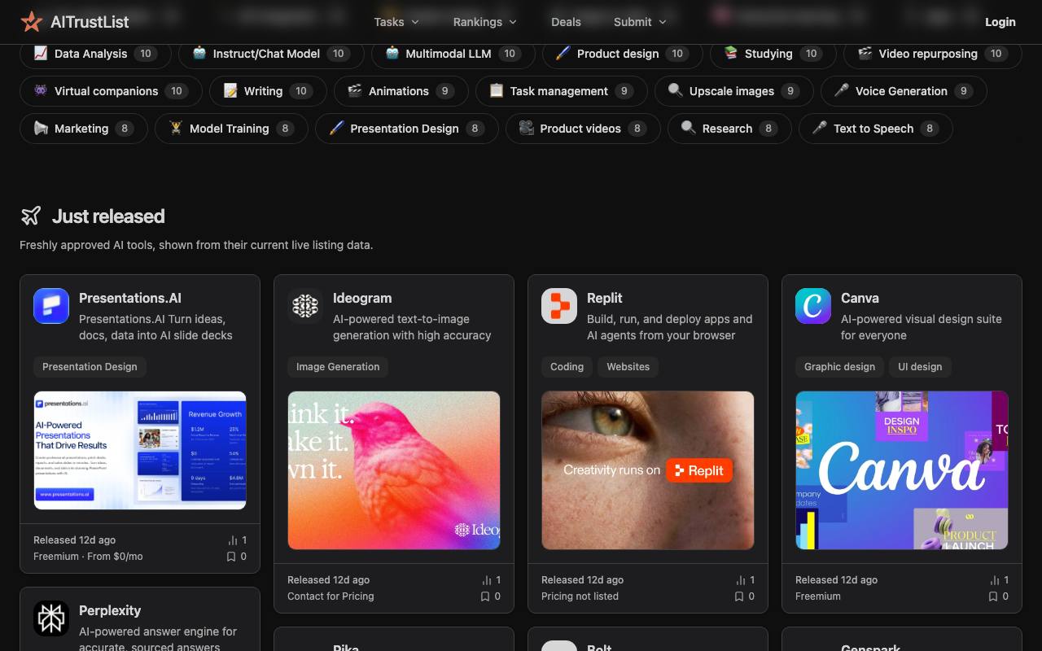Click the UI design tag on Canva card
Screen dimensions: 1042x651
(920, 367)
